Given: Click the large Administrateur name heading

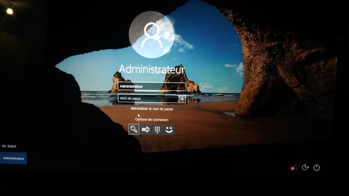Looking at the screenshot, I should pos(152,69).
